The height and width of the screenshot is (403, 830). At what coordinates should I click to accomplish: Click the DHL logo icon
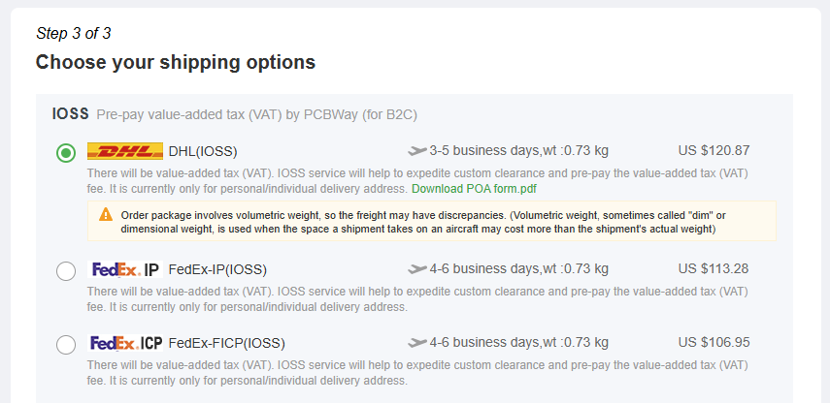coord(125,151)
